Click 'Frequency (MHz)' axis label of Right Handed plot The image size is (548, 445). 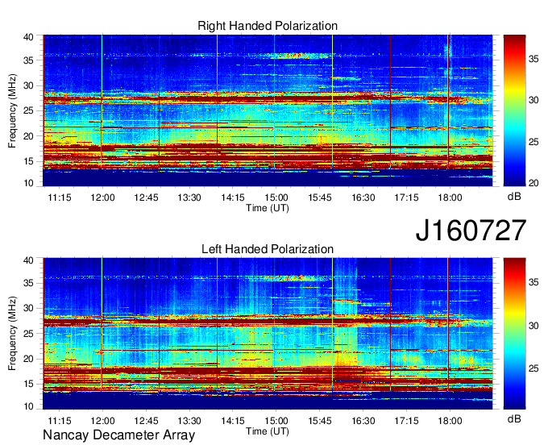[x=12, y=110]
